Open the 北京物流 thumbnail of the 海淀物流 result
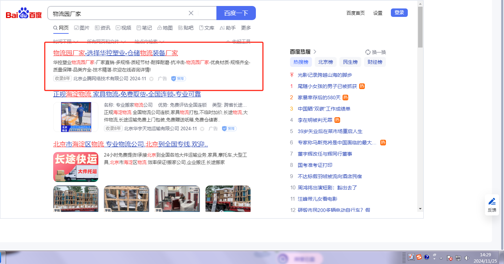The height and width of the screenshot is (264, 504). point(76,117)
